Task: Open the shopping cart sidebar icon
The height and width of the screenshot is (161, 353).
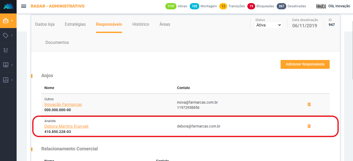Action: point(6,50)
